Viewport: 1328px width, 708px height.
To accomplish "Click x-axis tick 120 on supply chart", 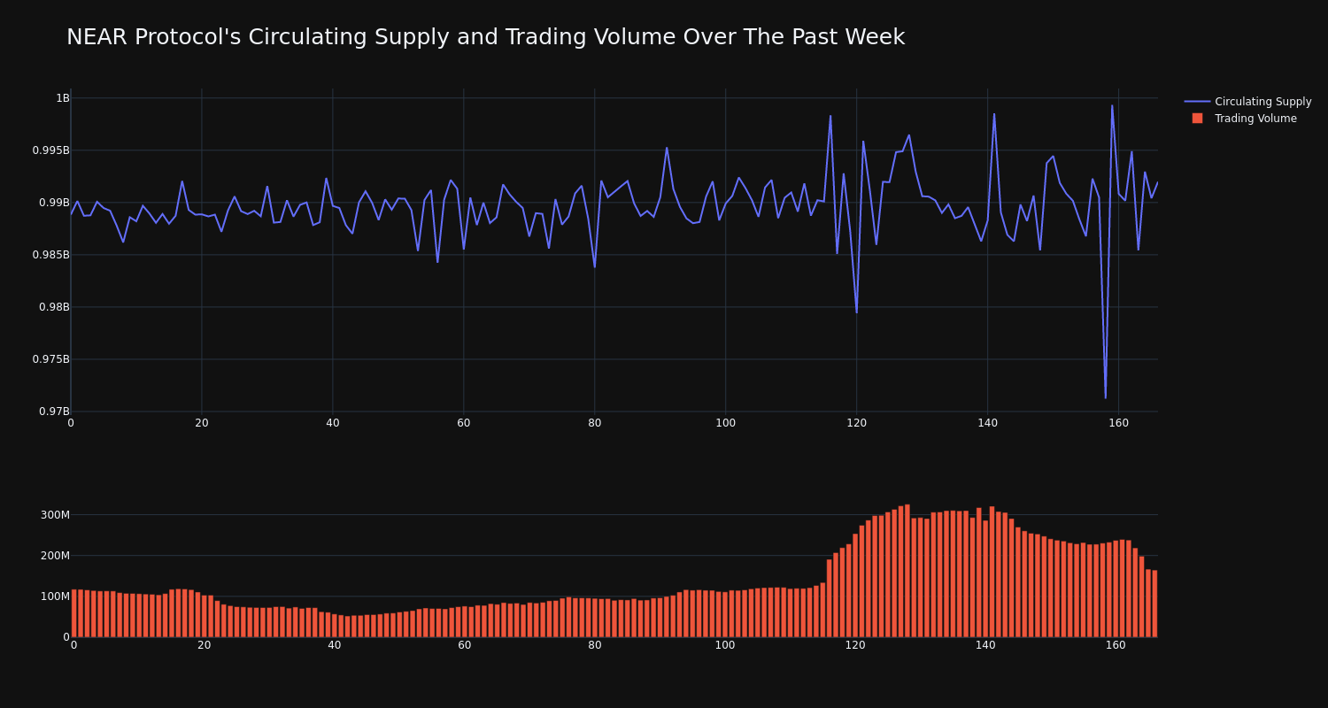I will pyautogui.click(x=857, y=423).
